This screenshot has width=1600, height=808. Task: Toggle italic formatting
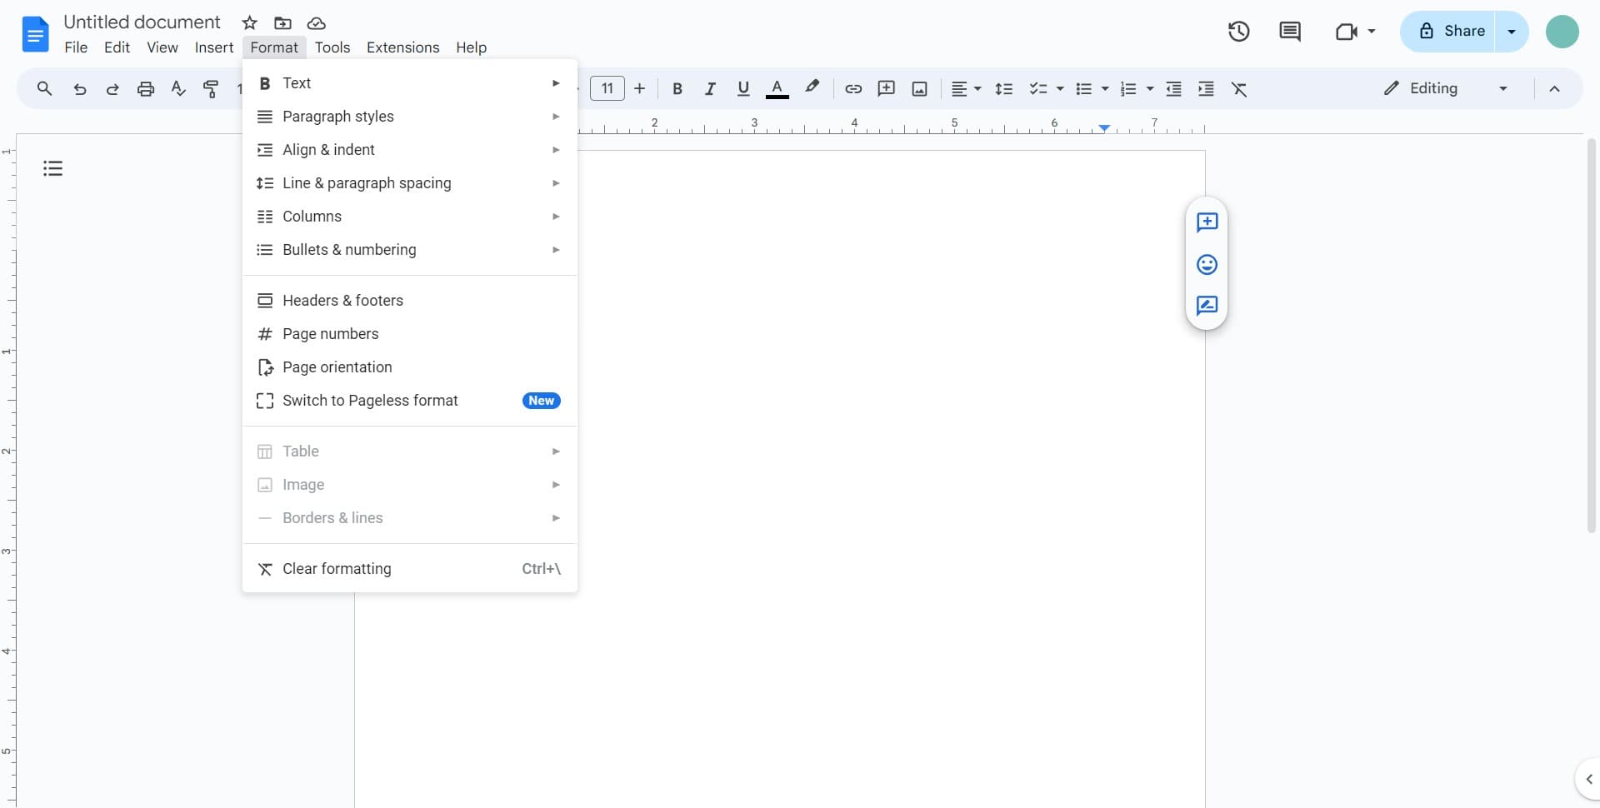(710, 88)
